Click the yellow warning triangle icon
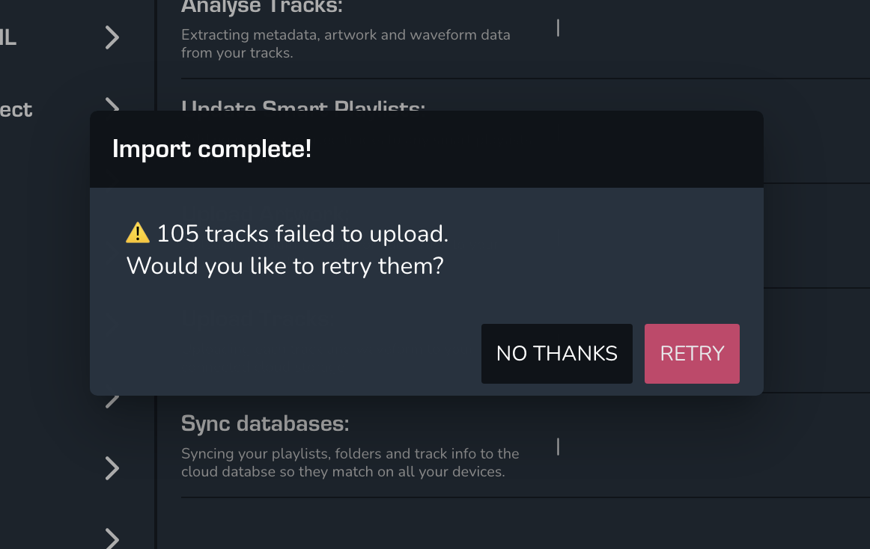 [138, 234]
